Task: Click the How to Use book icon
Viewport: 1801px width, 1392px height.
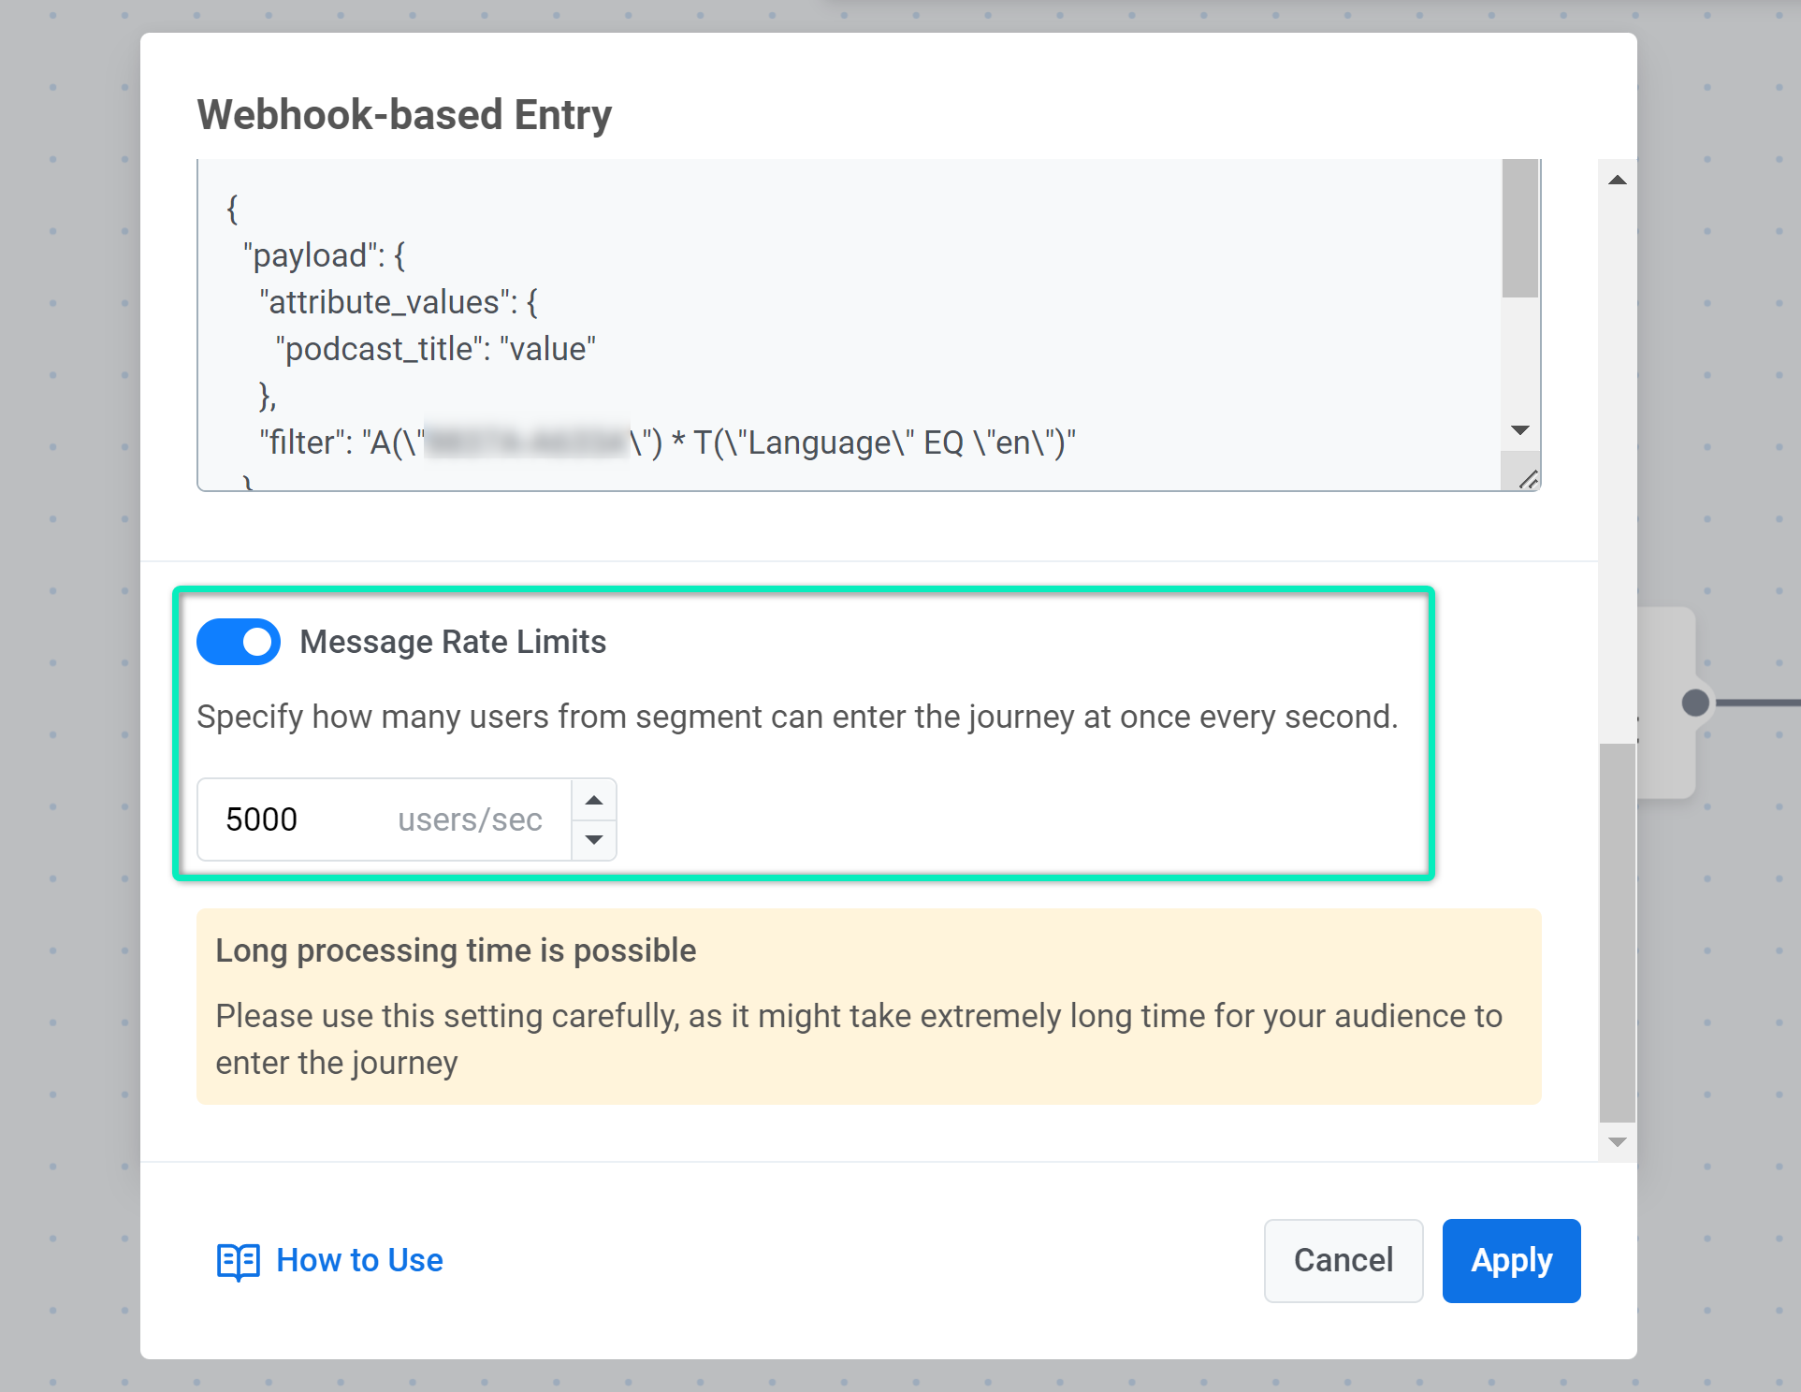Action: pos(238,1261)
